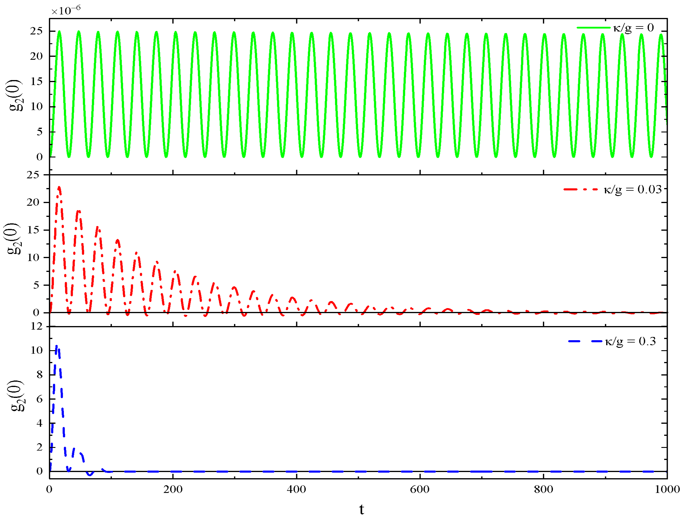Click the κ/g = 0.3 legend text

(x=630, y=341)
